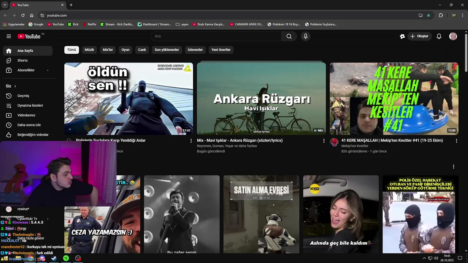Image resolution: width=468 pixels, height=263 pixels.
Task: Click the page vertical scrollbar
Action: pos(466,53)
